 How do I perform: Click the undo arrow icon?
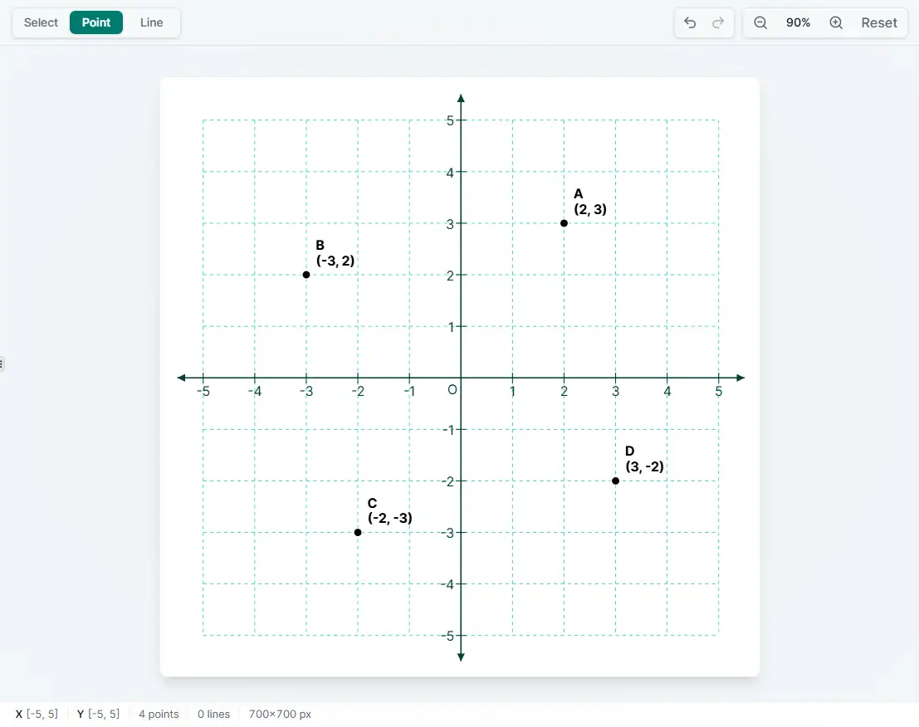(690, 23)
